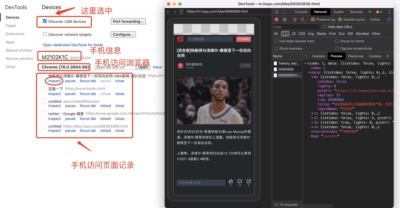Open Network settings gear icon
This screenshot has width=400, height=208.
point(389,20)
